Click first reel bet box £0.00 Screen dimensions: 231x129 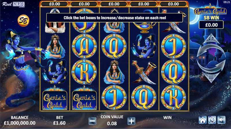tap(55, 4)
